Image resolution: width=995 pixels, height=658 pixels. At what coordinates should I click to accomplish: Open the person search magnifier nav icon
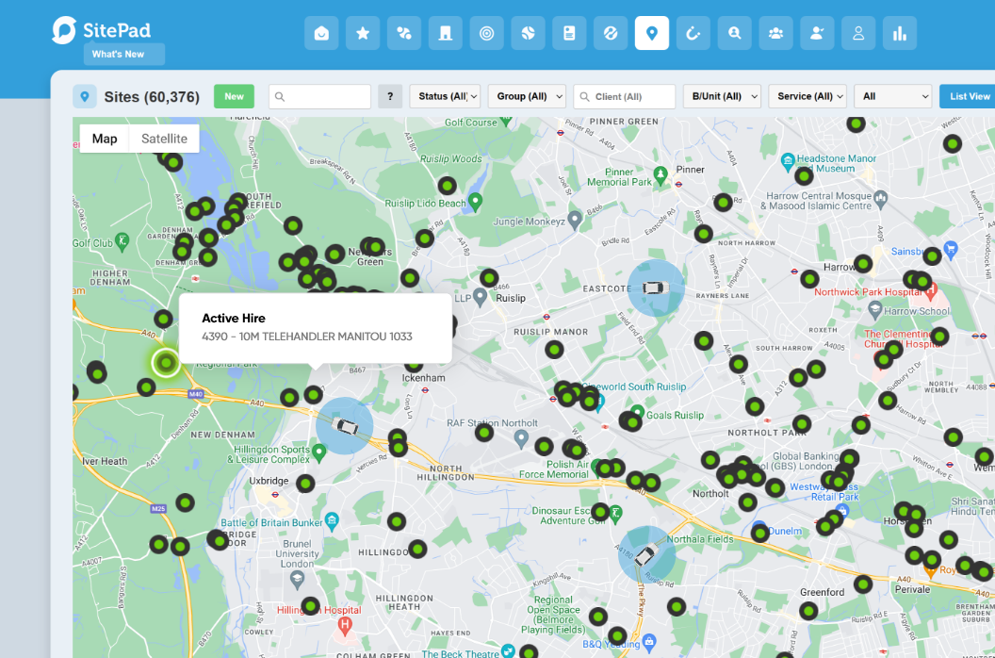(734, 33)
